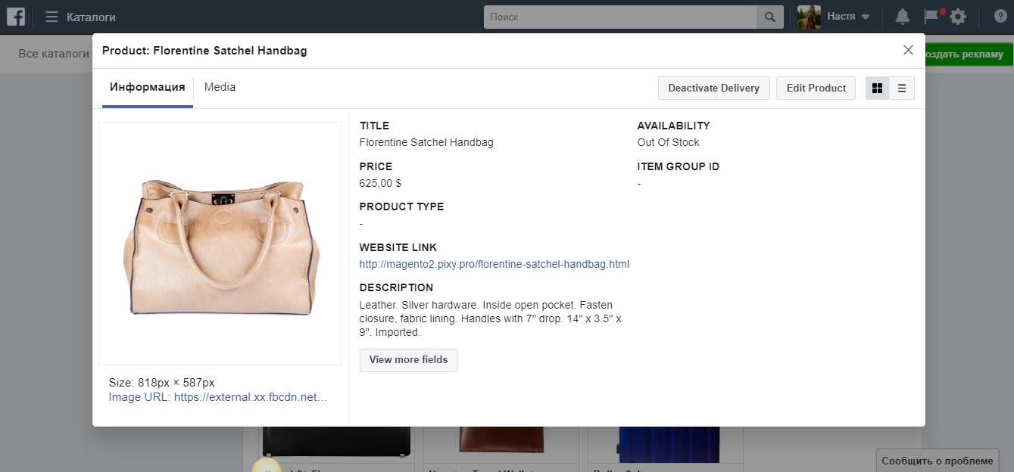Expand the Настя account dropdown arrow
This screenshot has height=472, width=1014.
[x=866, y=17]
